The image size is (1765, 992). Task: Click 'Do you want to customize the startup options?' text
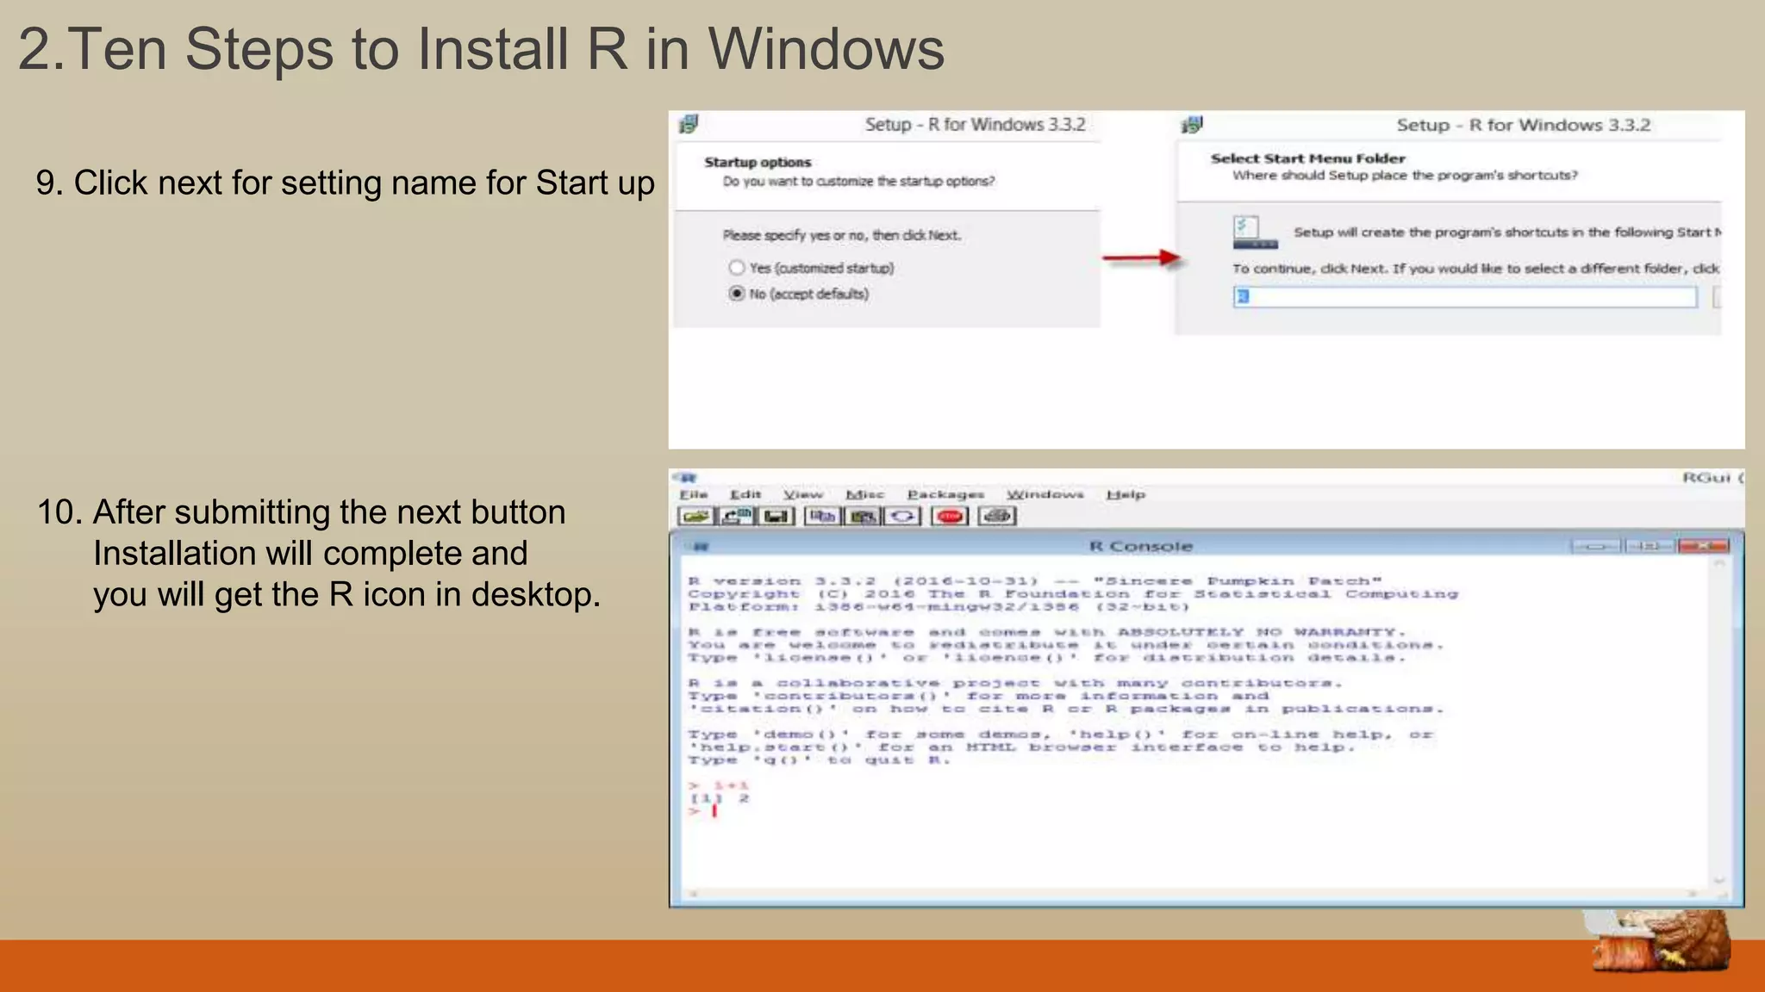(858, 181)
